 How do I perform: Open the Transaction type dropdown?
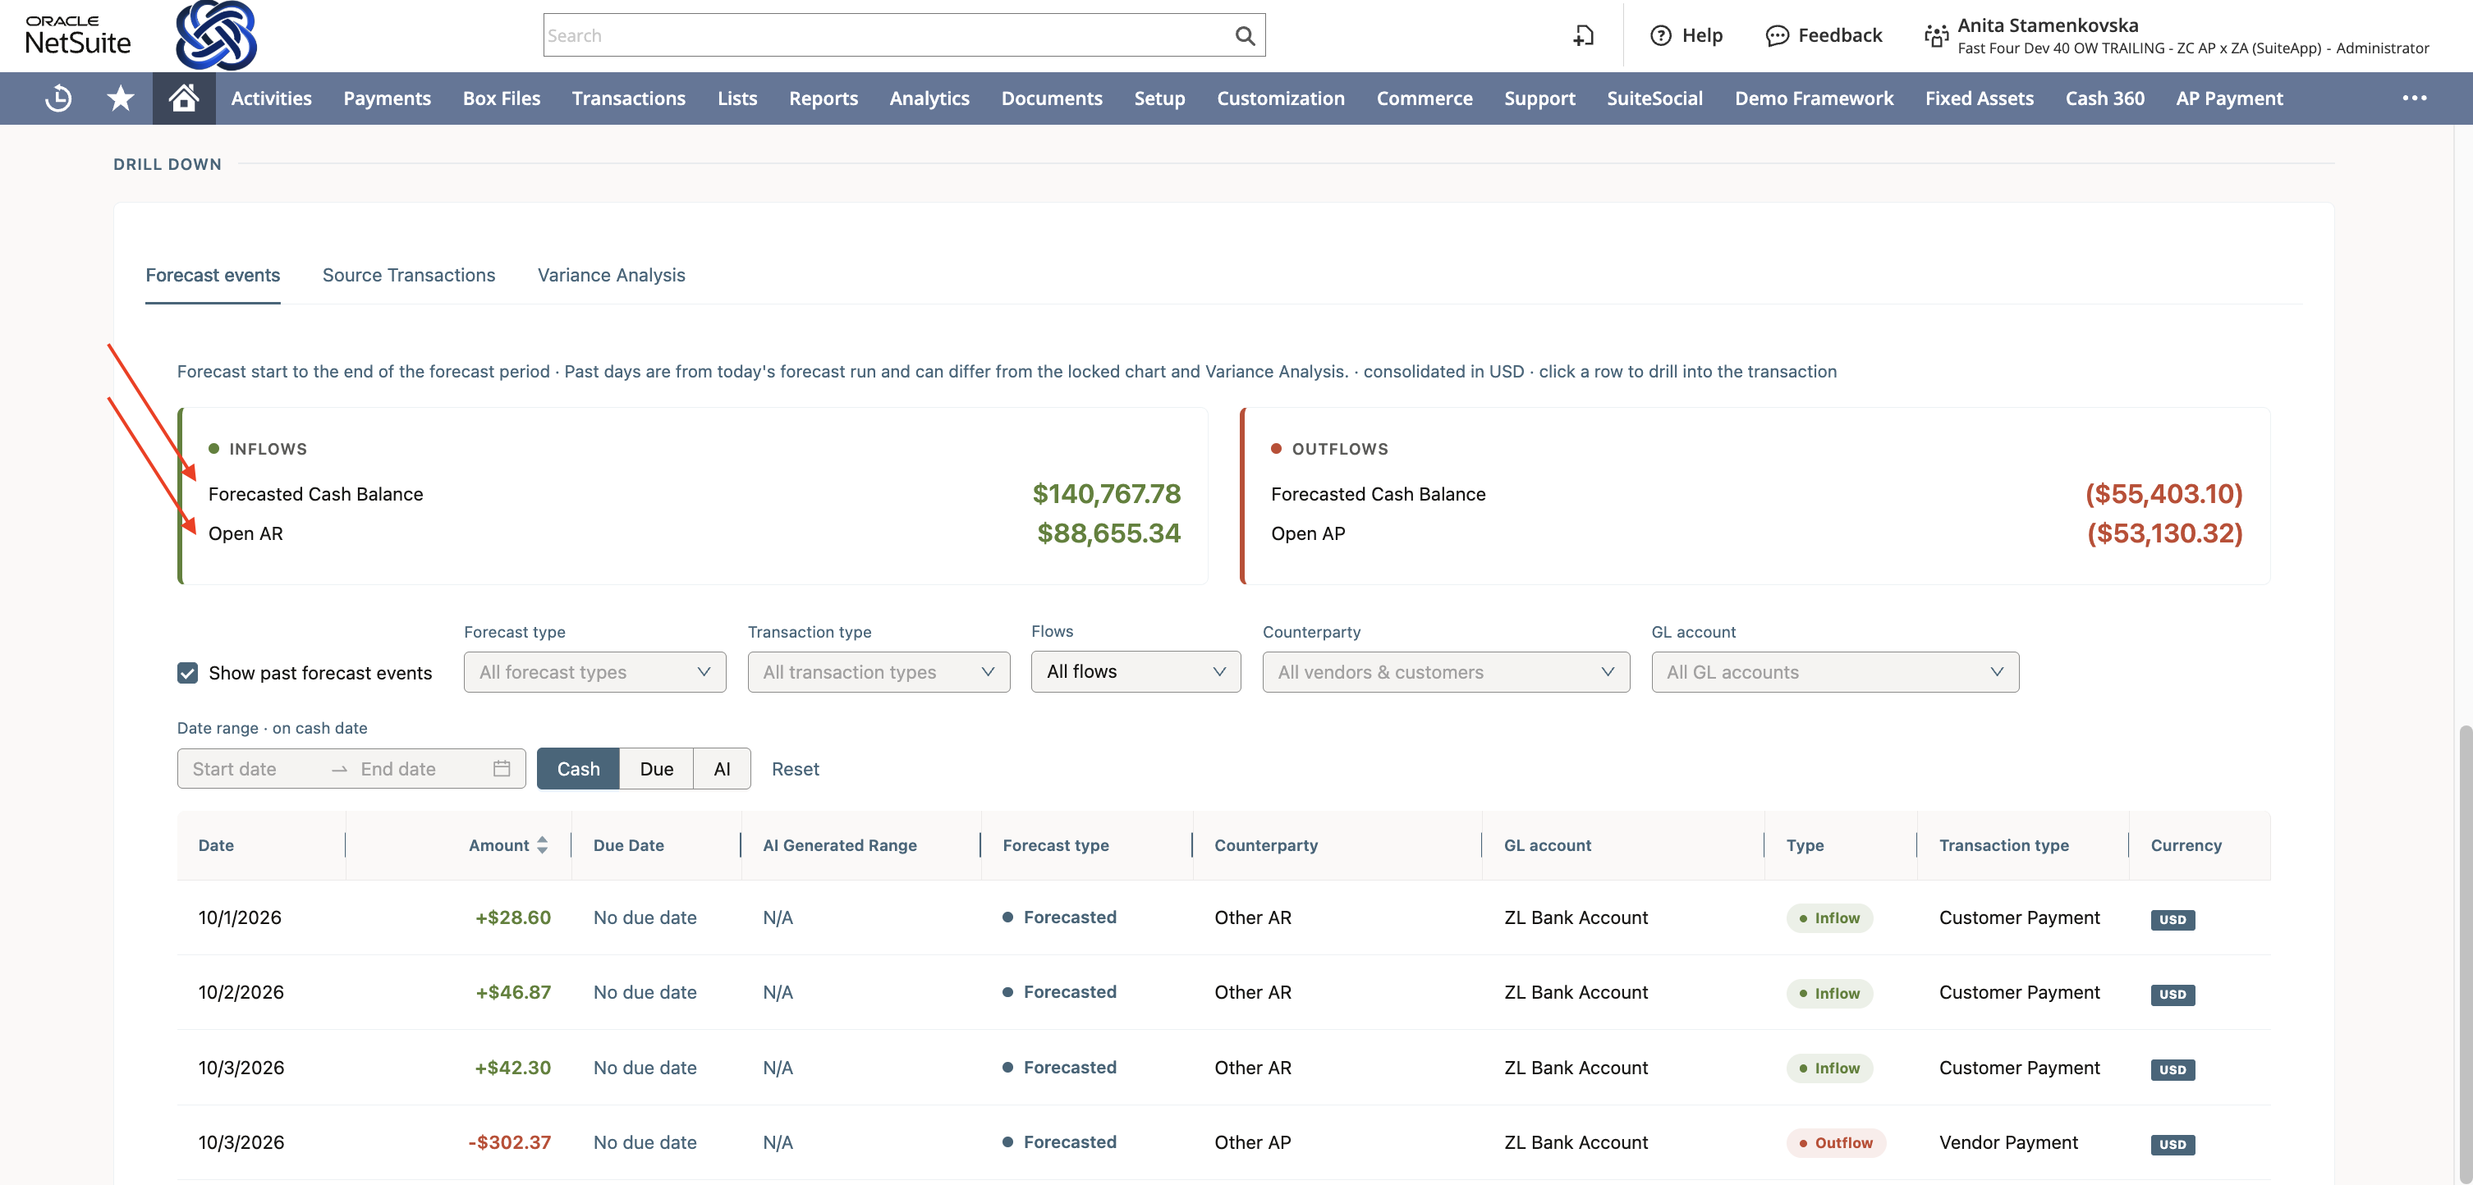[879, 671]
